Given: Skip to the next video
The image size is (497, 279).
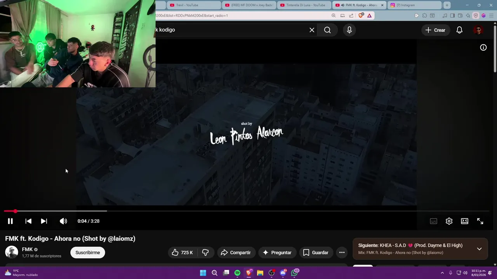Looking at the screenshot, I should [x=44, y=221].
